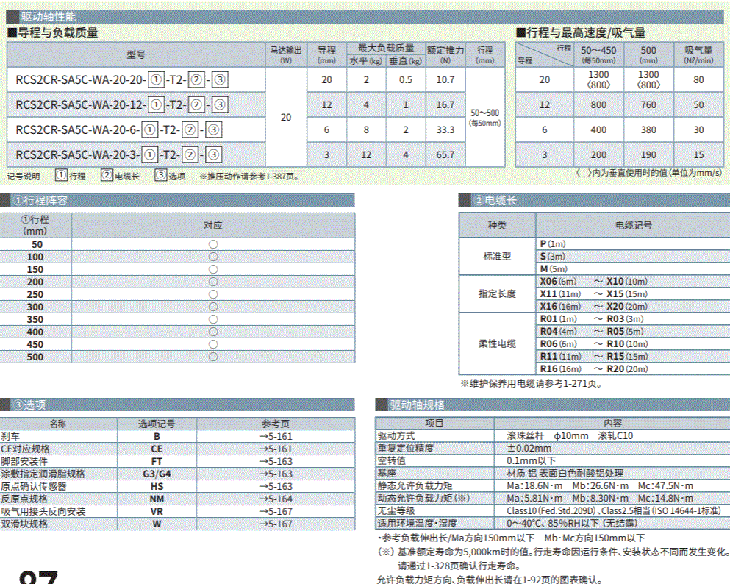The width and height of the screenshot is (730, 584).
Task: Click note ※推压动作请参考1-387页
Action: pos(249,177)
